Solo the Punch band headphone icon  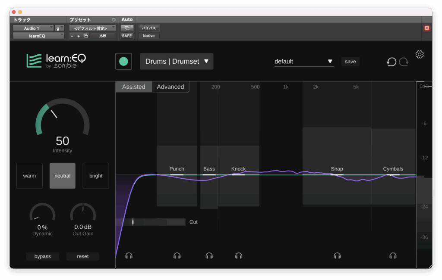177,256
